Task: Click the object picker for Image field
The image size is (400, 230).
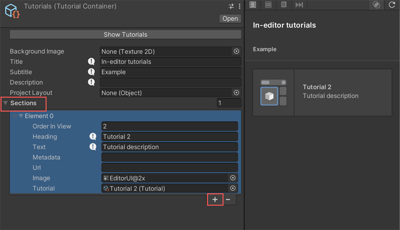Action: pos(233,178)
